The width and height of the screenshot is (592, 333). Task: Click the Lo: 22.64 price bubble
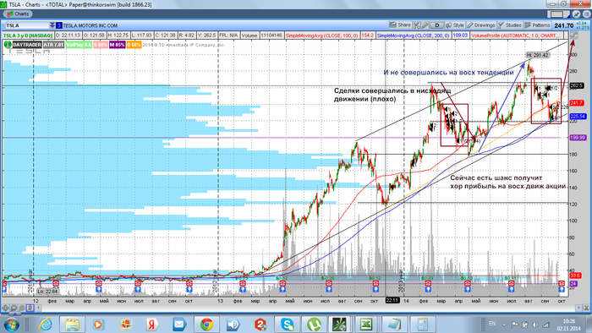coord(48,291)
